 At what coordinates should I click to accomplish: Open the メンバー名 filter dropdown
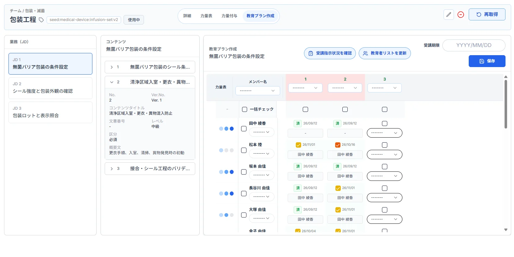tap(257, 91)
